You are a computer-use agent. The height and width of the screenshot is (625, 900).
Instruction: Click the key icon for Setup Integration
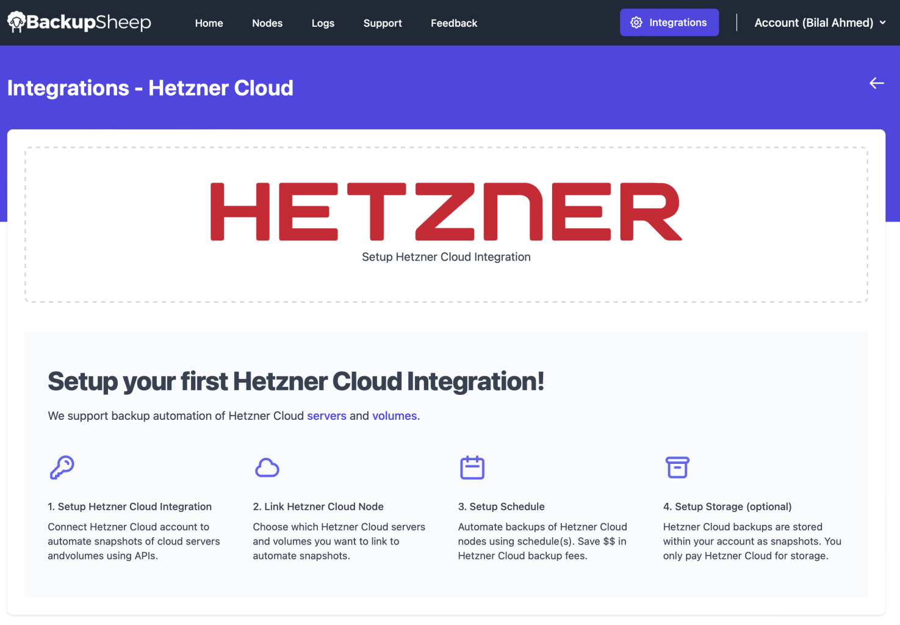[62, 468]
